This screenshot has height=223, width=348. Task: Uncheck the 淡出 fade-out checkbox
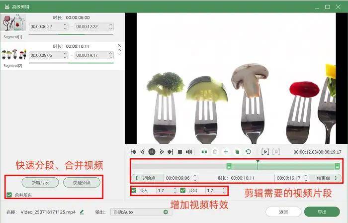183,191
